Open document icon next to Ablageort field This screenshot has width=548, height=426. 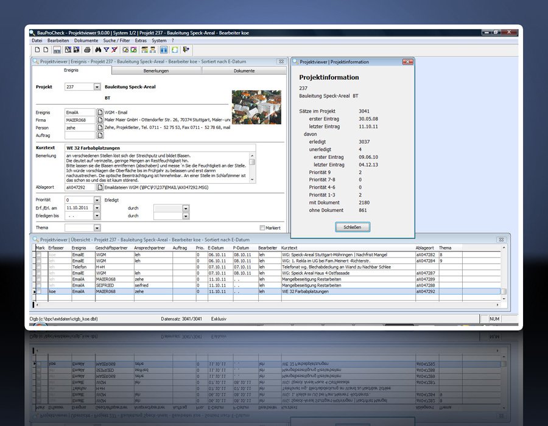tap(100, 187)
